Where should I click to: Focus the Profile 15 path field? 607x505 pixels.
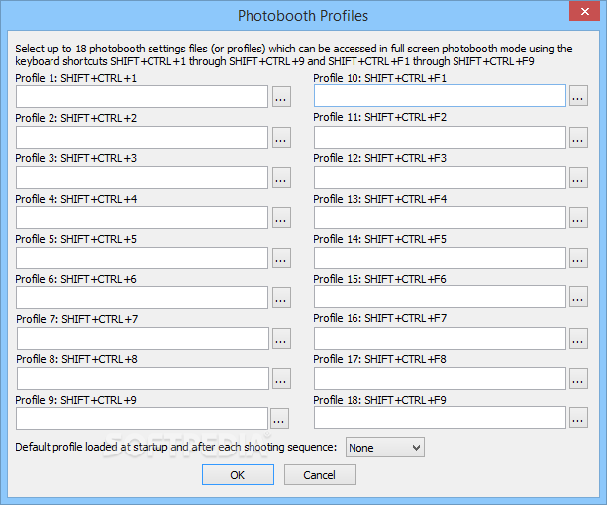pyautogui.click(x=440, y=297)
